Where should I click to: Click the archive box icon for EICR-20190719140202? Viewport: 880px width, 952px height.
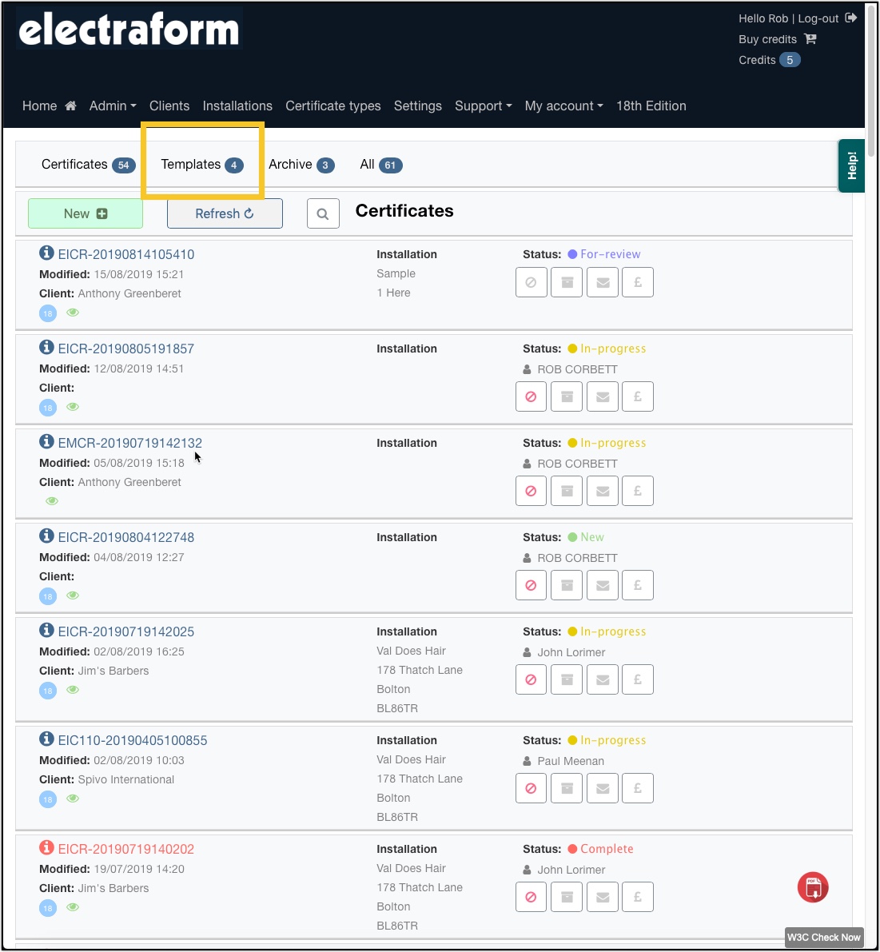pos(567,897)
